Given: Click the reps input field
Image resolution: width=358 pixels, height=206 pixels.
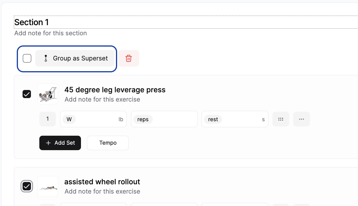Looking at the screenshot, I should pos(164,119).
